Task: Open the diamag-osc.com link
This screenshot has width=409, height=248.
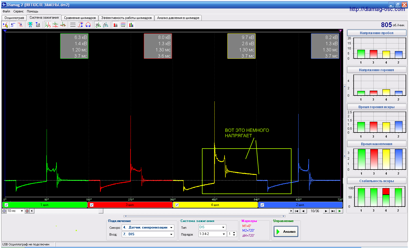Action: tap(377, 9)
